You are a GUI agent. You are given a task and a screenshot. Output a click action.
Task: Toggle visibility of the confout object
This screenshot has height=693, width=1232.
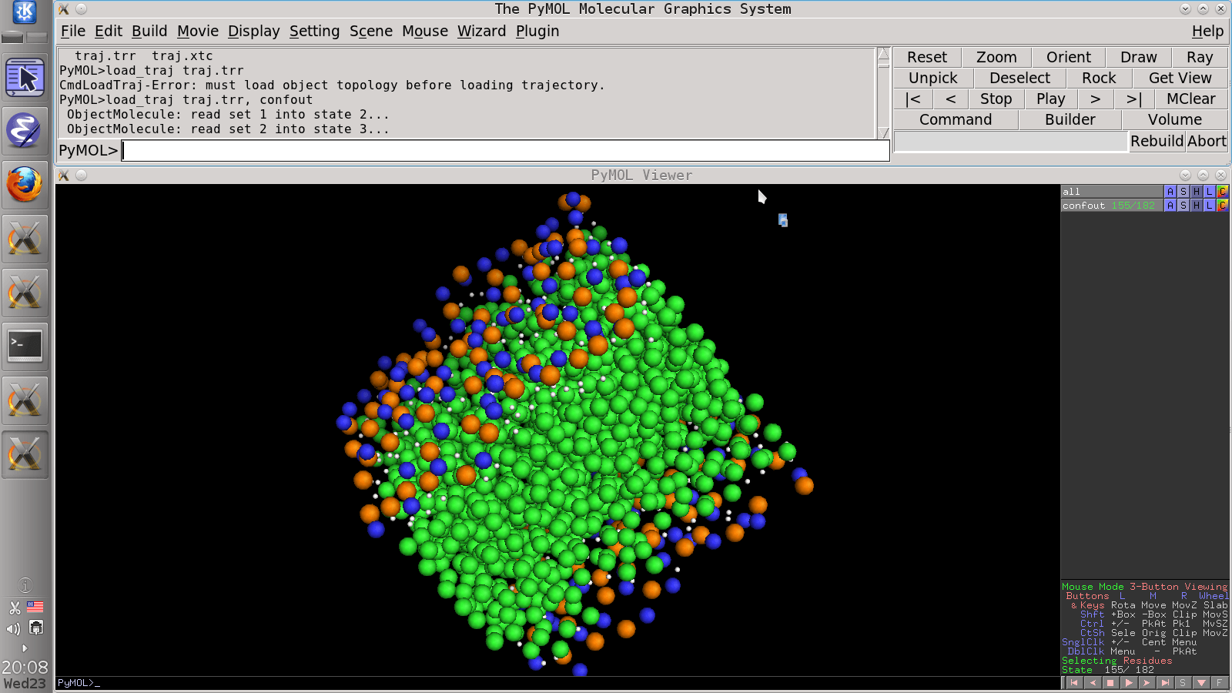pos(1109,206)
